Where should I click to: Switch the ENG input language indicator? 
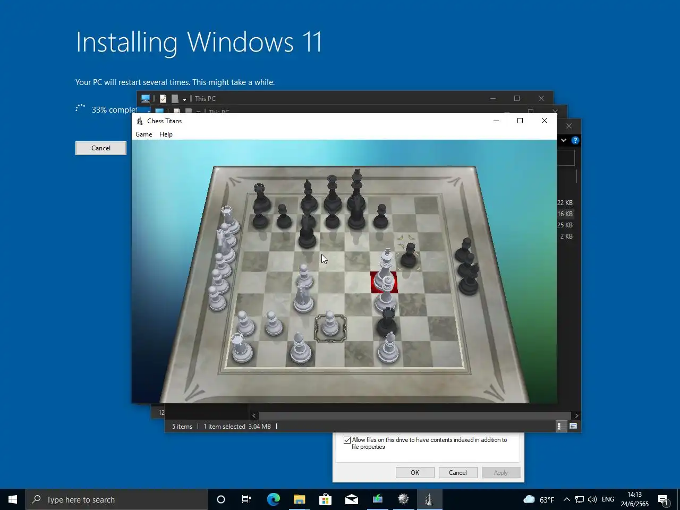(608, 499)
